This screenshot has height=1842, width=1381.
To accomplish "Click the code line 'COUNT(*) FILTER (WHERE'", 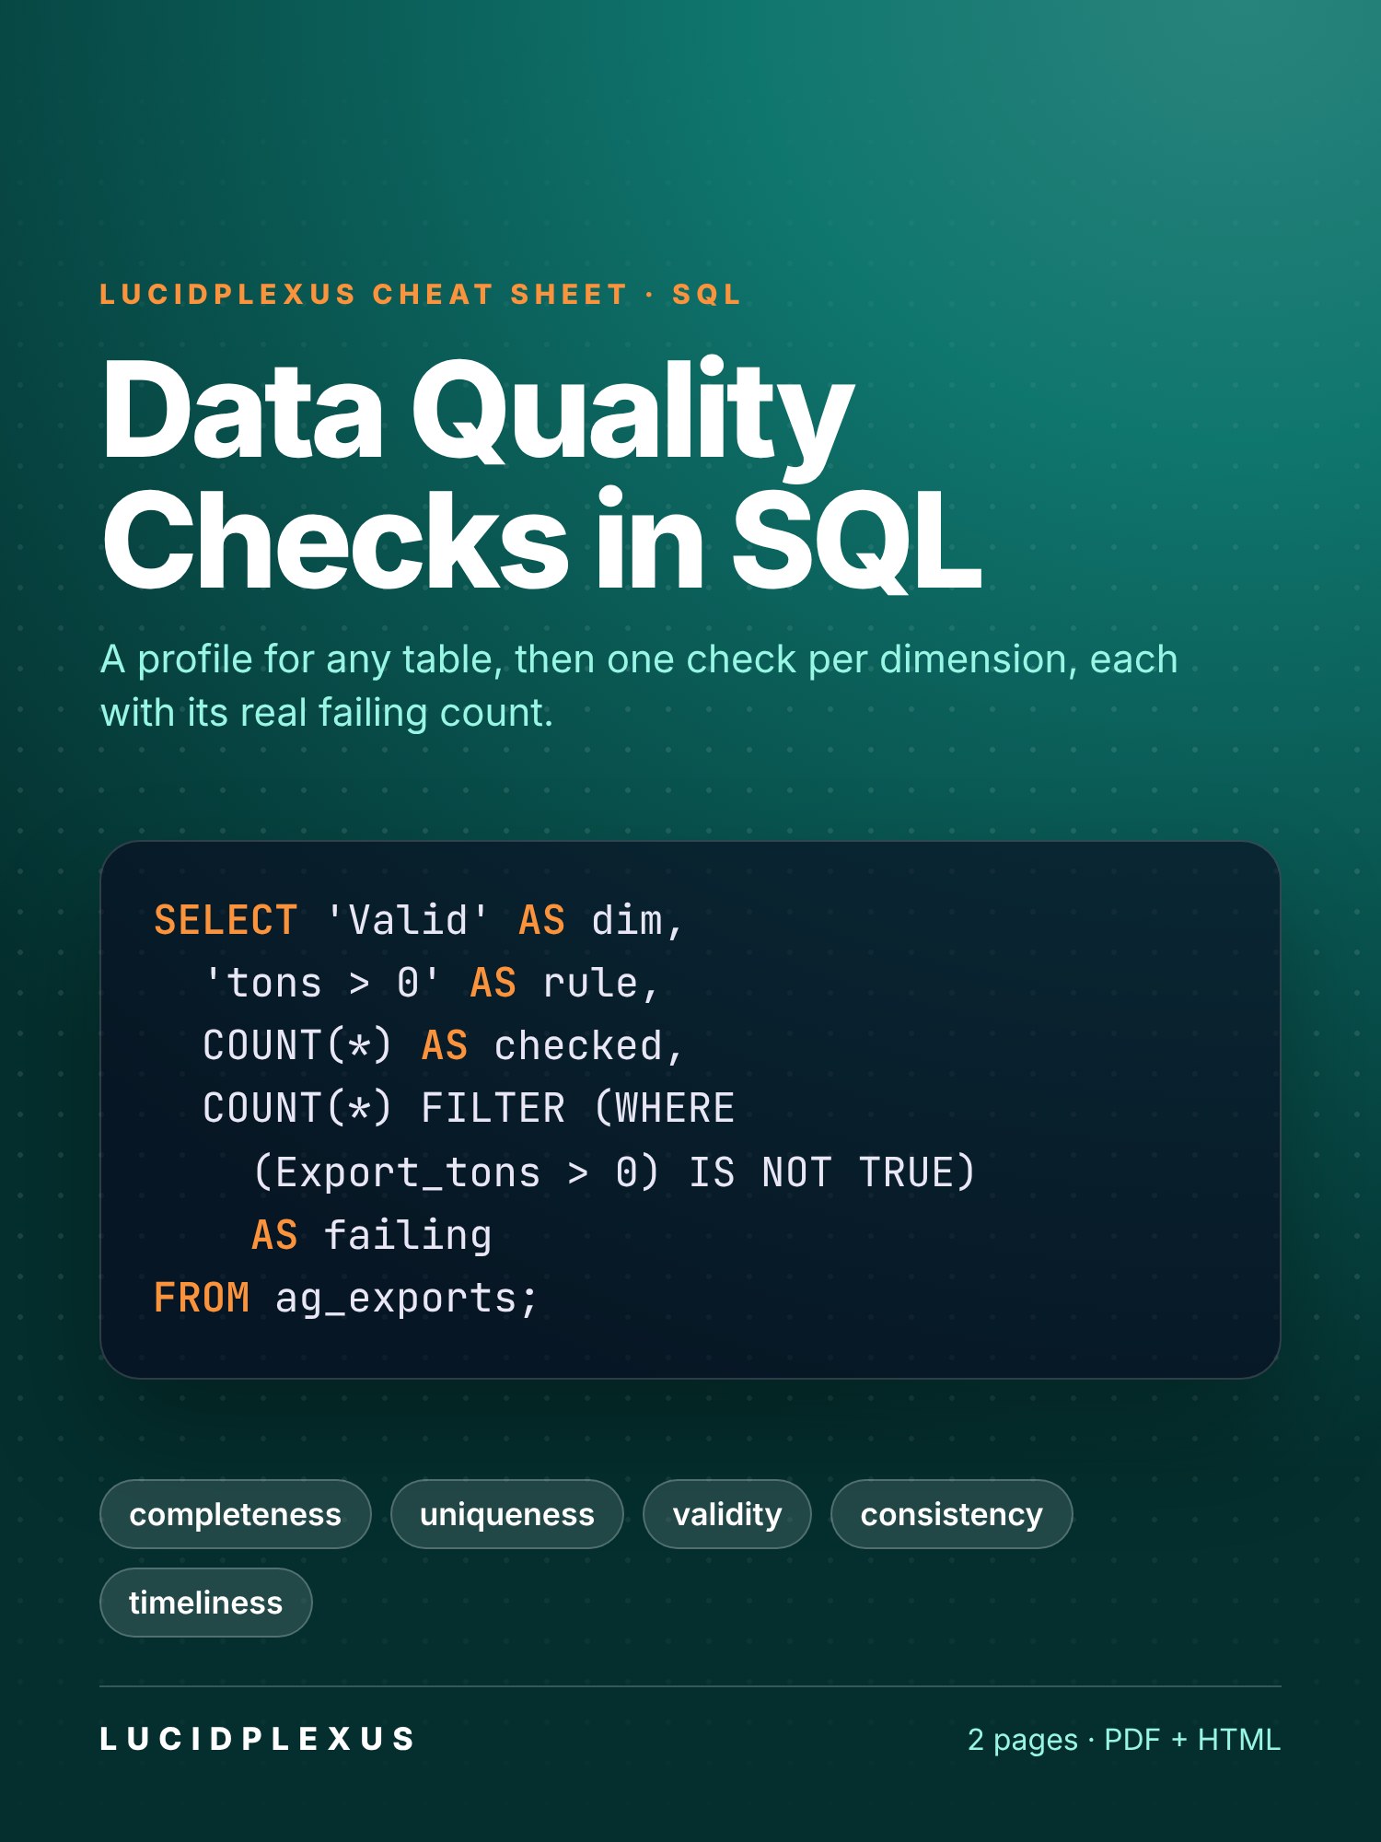I will [x=469, y=1108].
